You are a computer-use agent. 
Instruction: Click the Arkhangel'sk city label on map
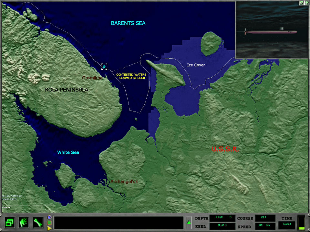(x=124, y=182)
